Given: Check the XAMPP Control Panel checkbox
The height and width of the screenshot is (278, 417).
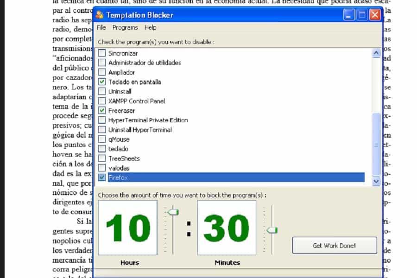Looking at the screenshot, I should point(102,101).
